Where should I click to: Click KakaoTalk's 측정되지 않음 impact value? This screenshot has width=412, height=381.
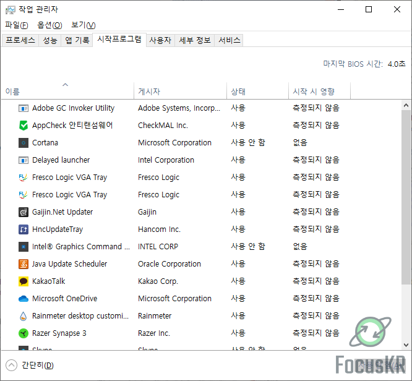pos(316,281)
